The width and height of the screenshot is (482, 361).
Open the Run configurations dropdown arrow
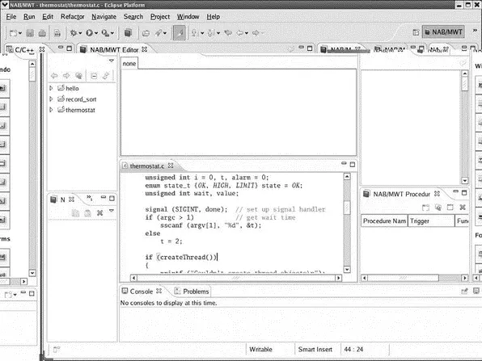96,33
